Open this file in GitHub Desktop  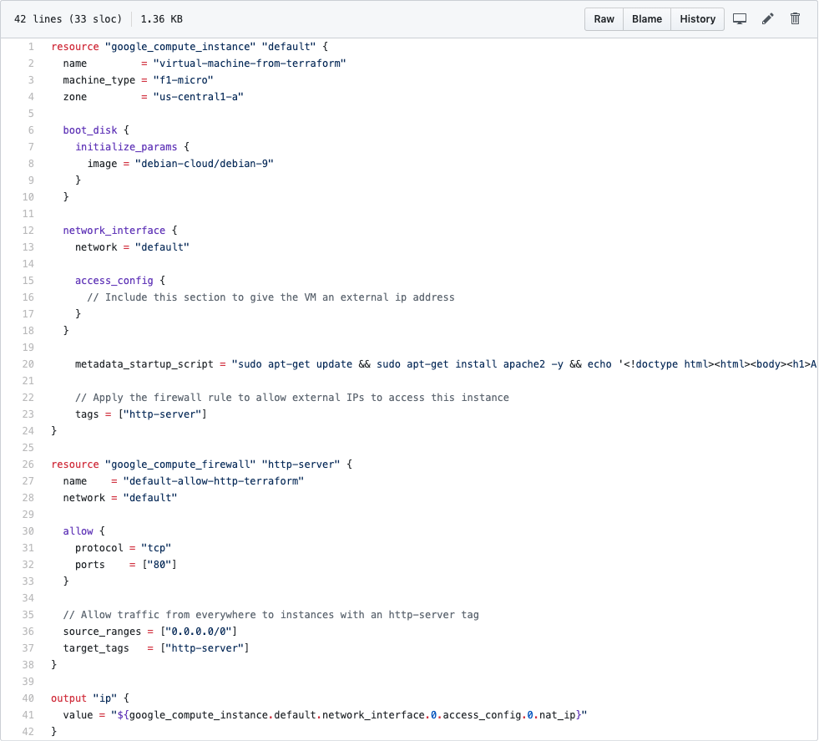pyautogui.click(x=740, y=18)
